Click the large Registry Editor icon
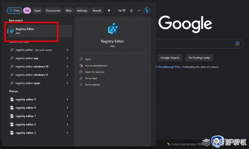Screen dimensions: 249x149 click(x=113, y=28)
